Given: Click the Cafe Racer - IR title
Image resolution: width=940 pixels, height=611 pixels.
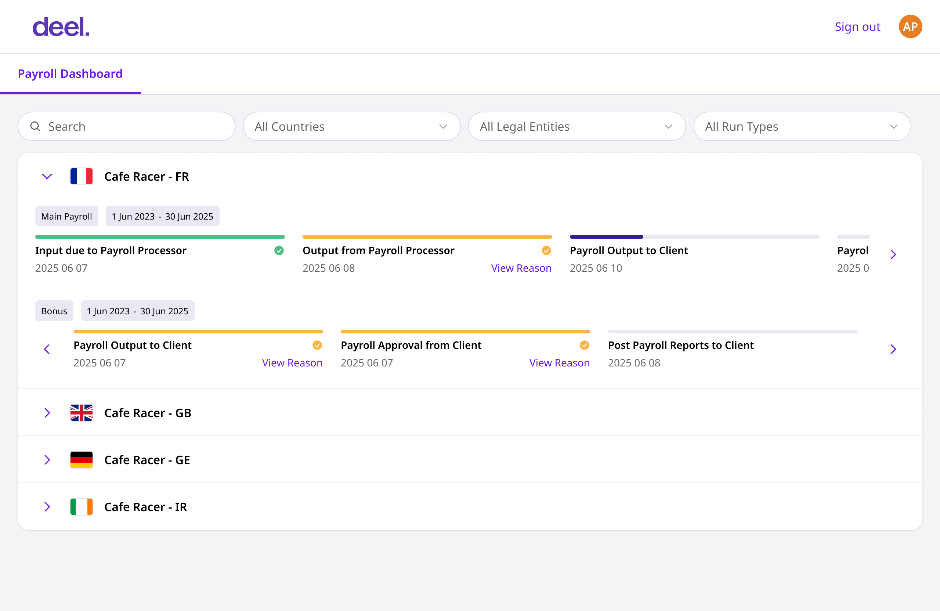Looking at the screenshot, I should tap(146, 507).
